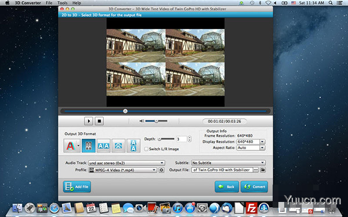Click the Add File button

(77, 187)
